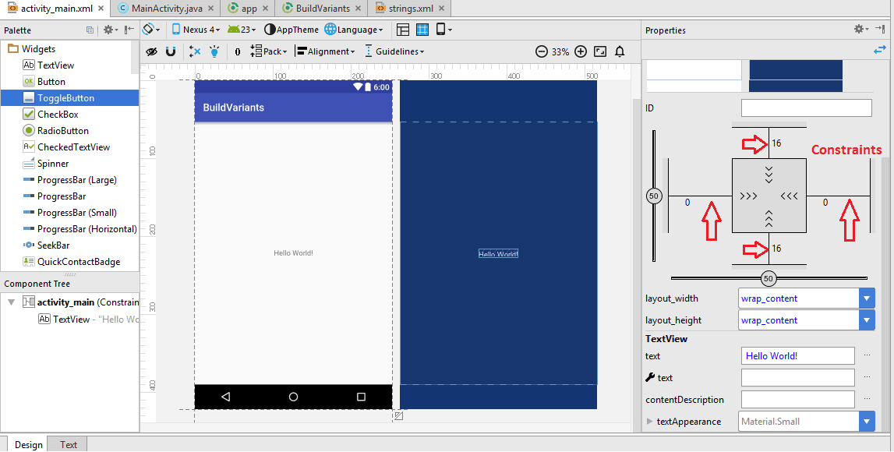Viewport: 894px width, 452px height.
Task: Expand the textAppearance property
Action: [x=648, y=421]
